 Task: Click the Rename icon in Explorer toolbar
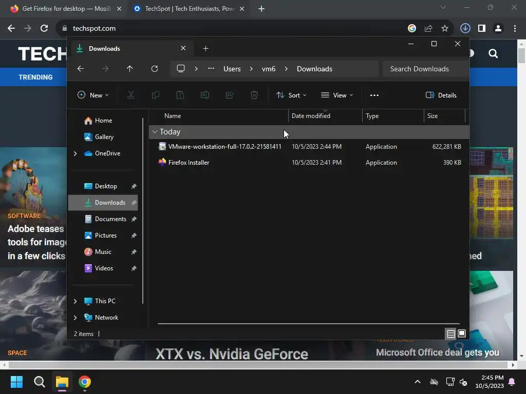205,95
